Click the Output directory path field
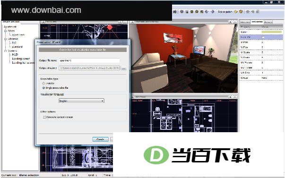The height and width of the screenshot is (178, 285). coord(89,68)
